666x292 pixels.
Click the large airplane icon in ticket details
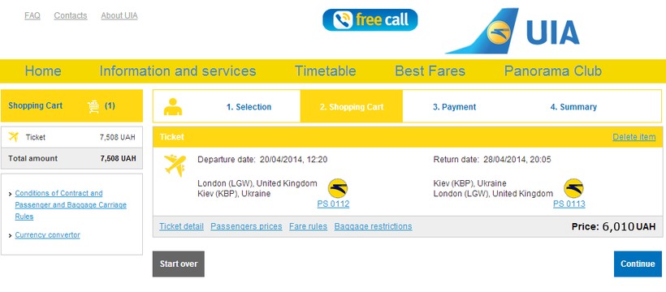click(175, 165)
